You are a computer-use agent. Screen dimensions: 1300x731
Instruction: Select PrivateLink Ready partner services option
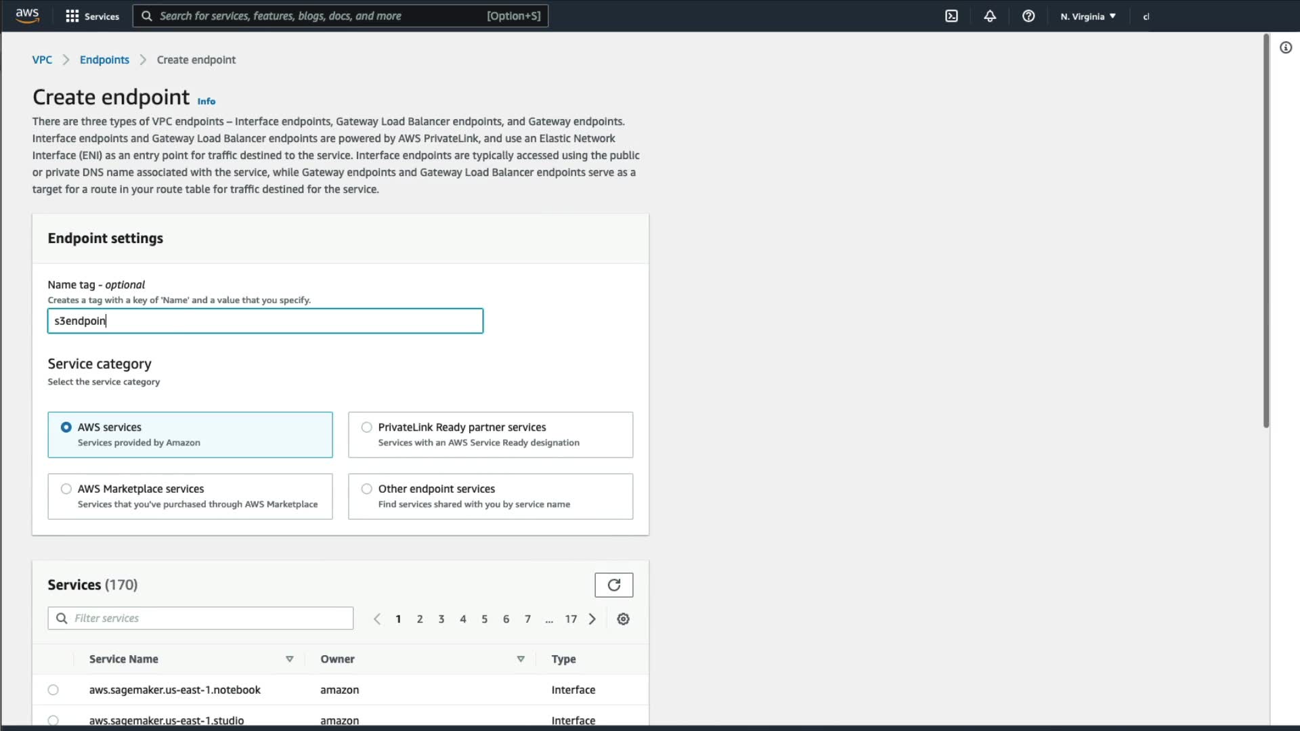(367, 427)
